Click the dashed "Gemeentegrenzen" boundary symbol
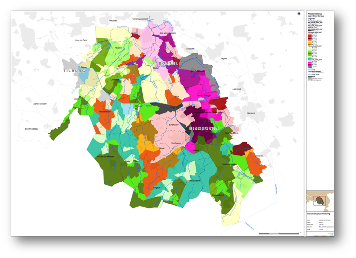356x258 pixels. click(x=309, y=80)
